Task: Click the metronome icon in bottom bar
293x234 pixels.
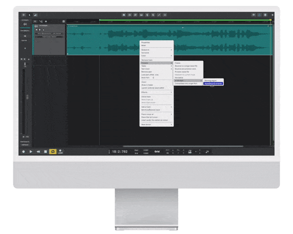Action: 189,152
